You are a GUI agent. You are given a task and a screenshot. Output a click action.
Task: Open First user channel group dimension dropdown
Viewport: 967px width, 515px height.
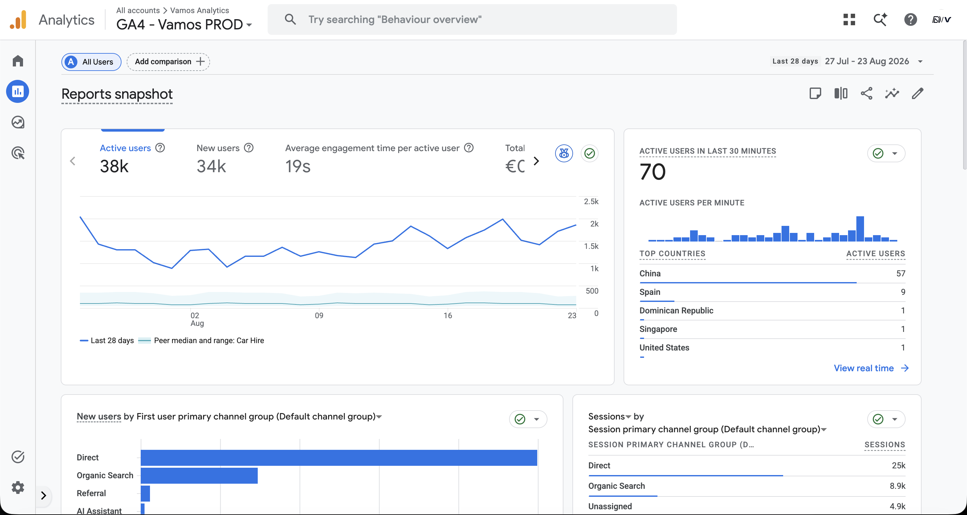[x=259, y=416]
